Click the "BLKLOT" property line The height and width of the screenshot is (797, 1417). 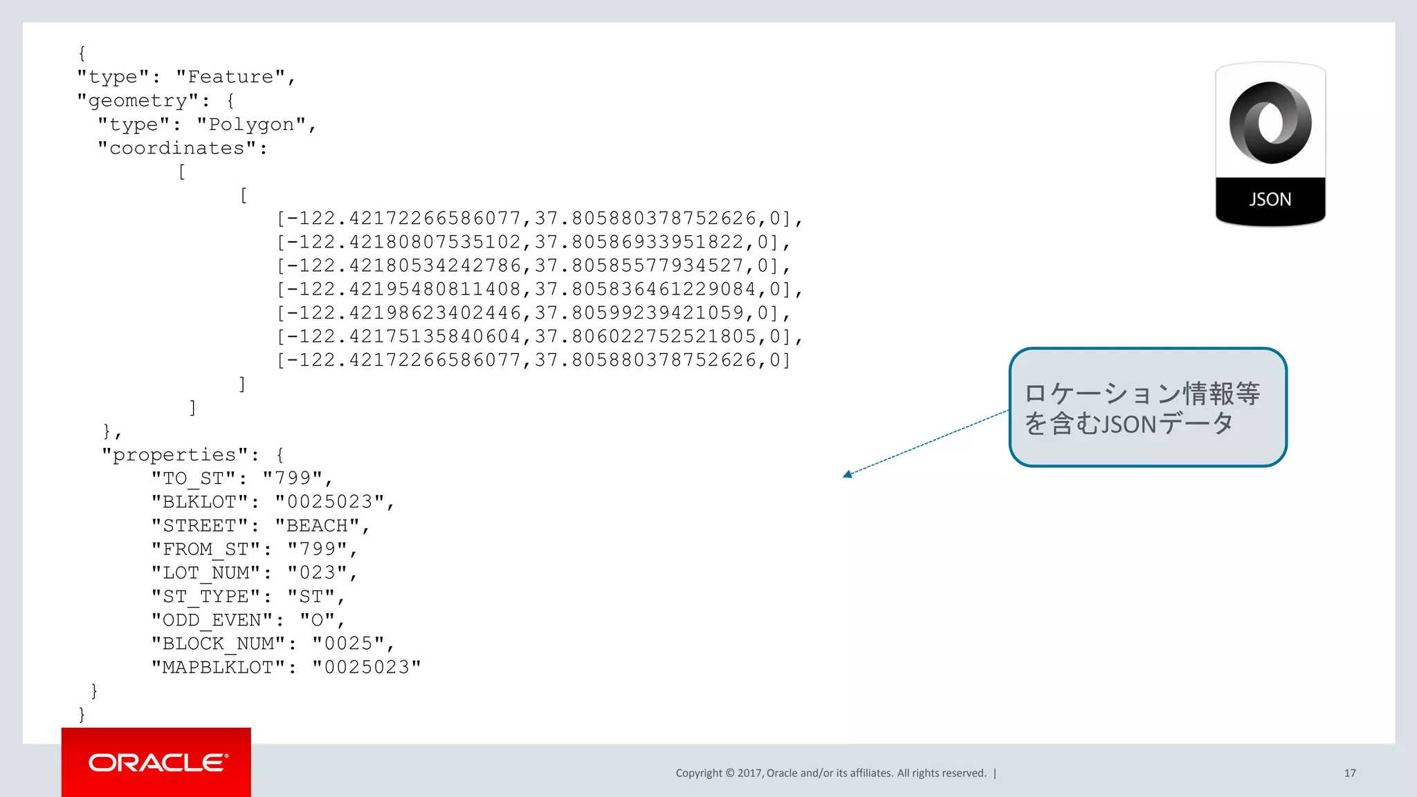[273, 502]
